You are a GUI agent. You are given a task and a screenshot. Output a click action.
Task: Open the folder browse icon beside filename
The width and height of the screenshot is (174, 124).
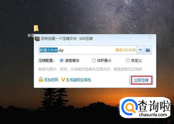coord(148,50)
